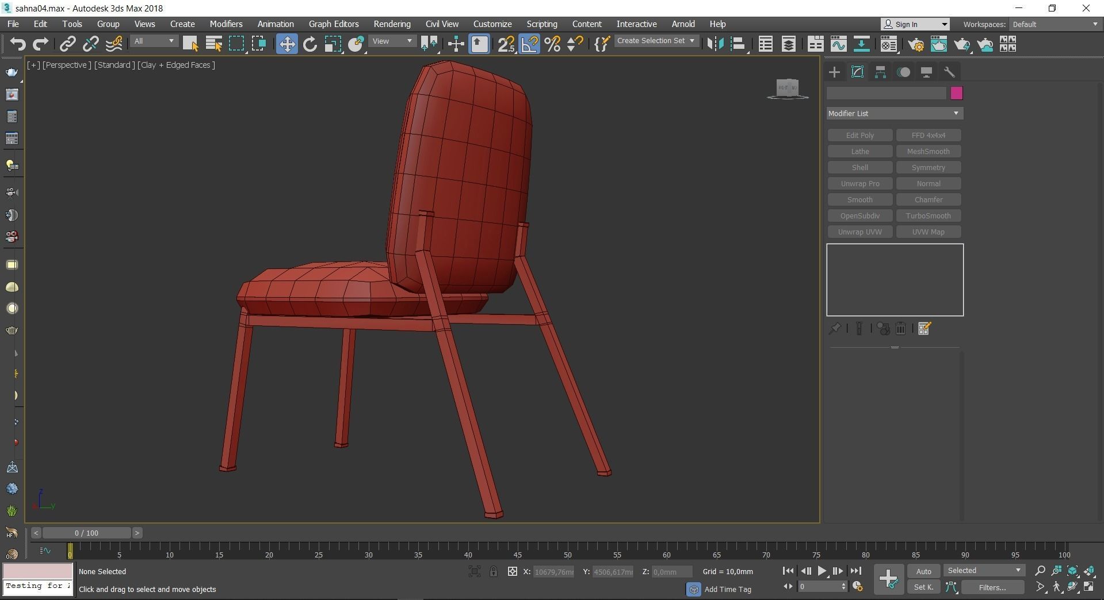The image size is (1104, 600).
Task: Open the Curve Editor
Action: point(838,44)
